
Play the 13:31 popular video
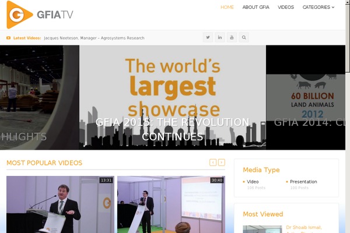coord(60,204)
